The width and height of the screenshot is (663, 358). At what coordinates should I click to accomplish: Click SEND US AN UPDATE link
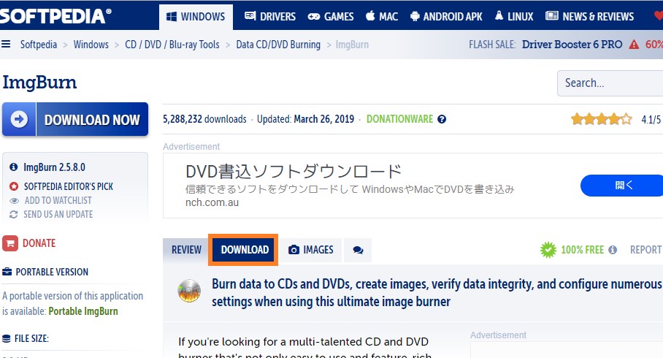(58, 215)
